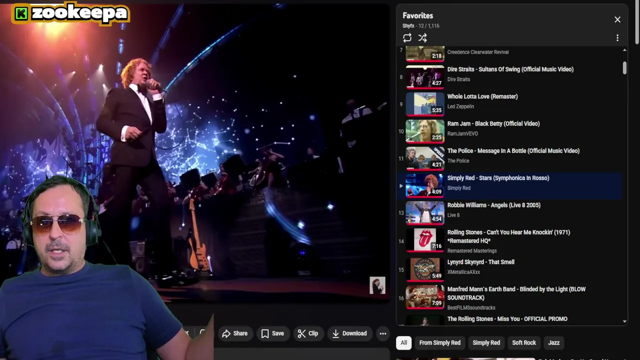This screenshot has width=640, height=360.
Task: Open more actions ellipsis below video
Action: point(382,333)
